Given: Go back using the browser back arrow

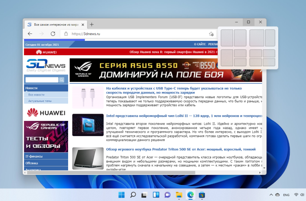Looking at the screenshot, I should pyautogui.click(x=30, y=34).
